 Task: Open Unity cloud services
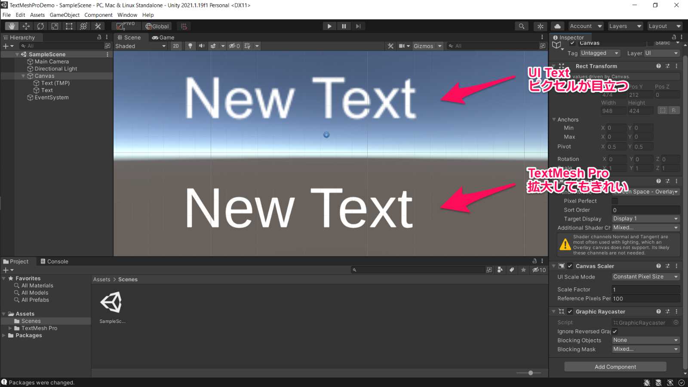558,26
